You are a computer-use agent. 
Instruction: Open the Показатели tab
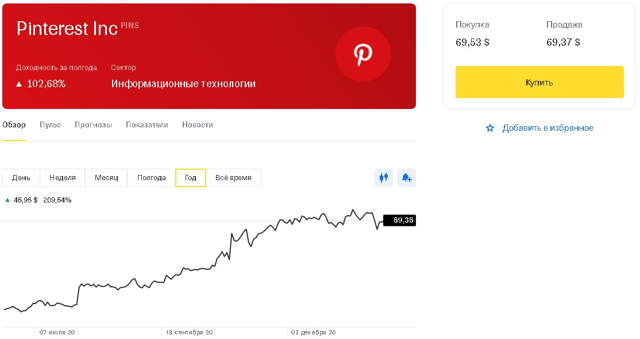pyautogui.click(x=146, y=124)
